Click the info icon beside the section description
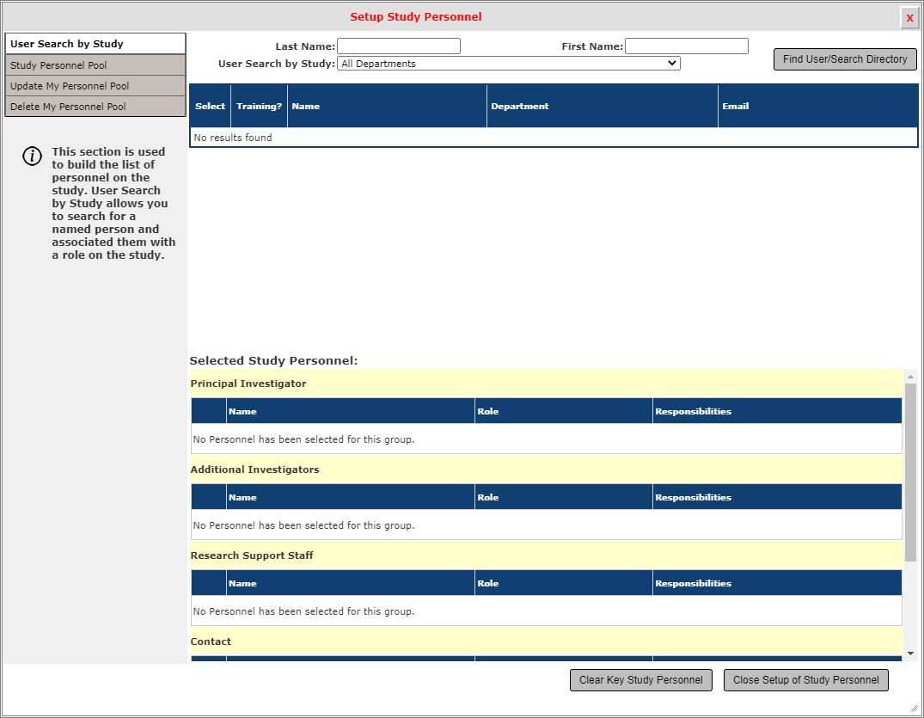Viewport: 924px width, 718px height. pyautogui.click(x=32, y=156)
